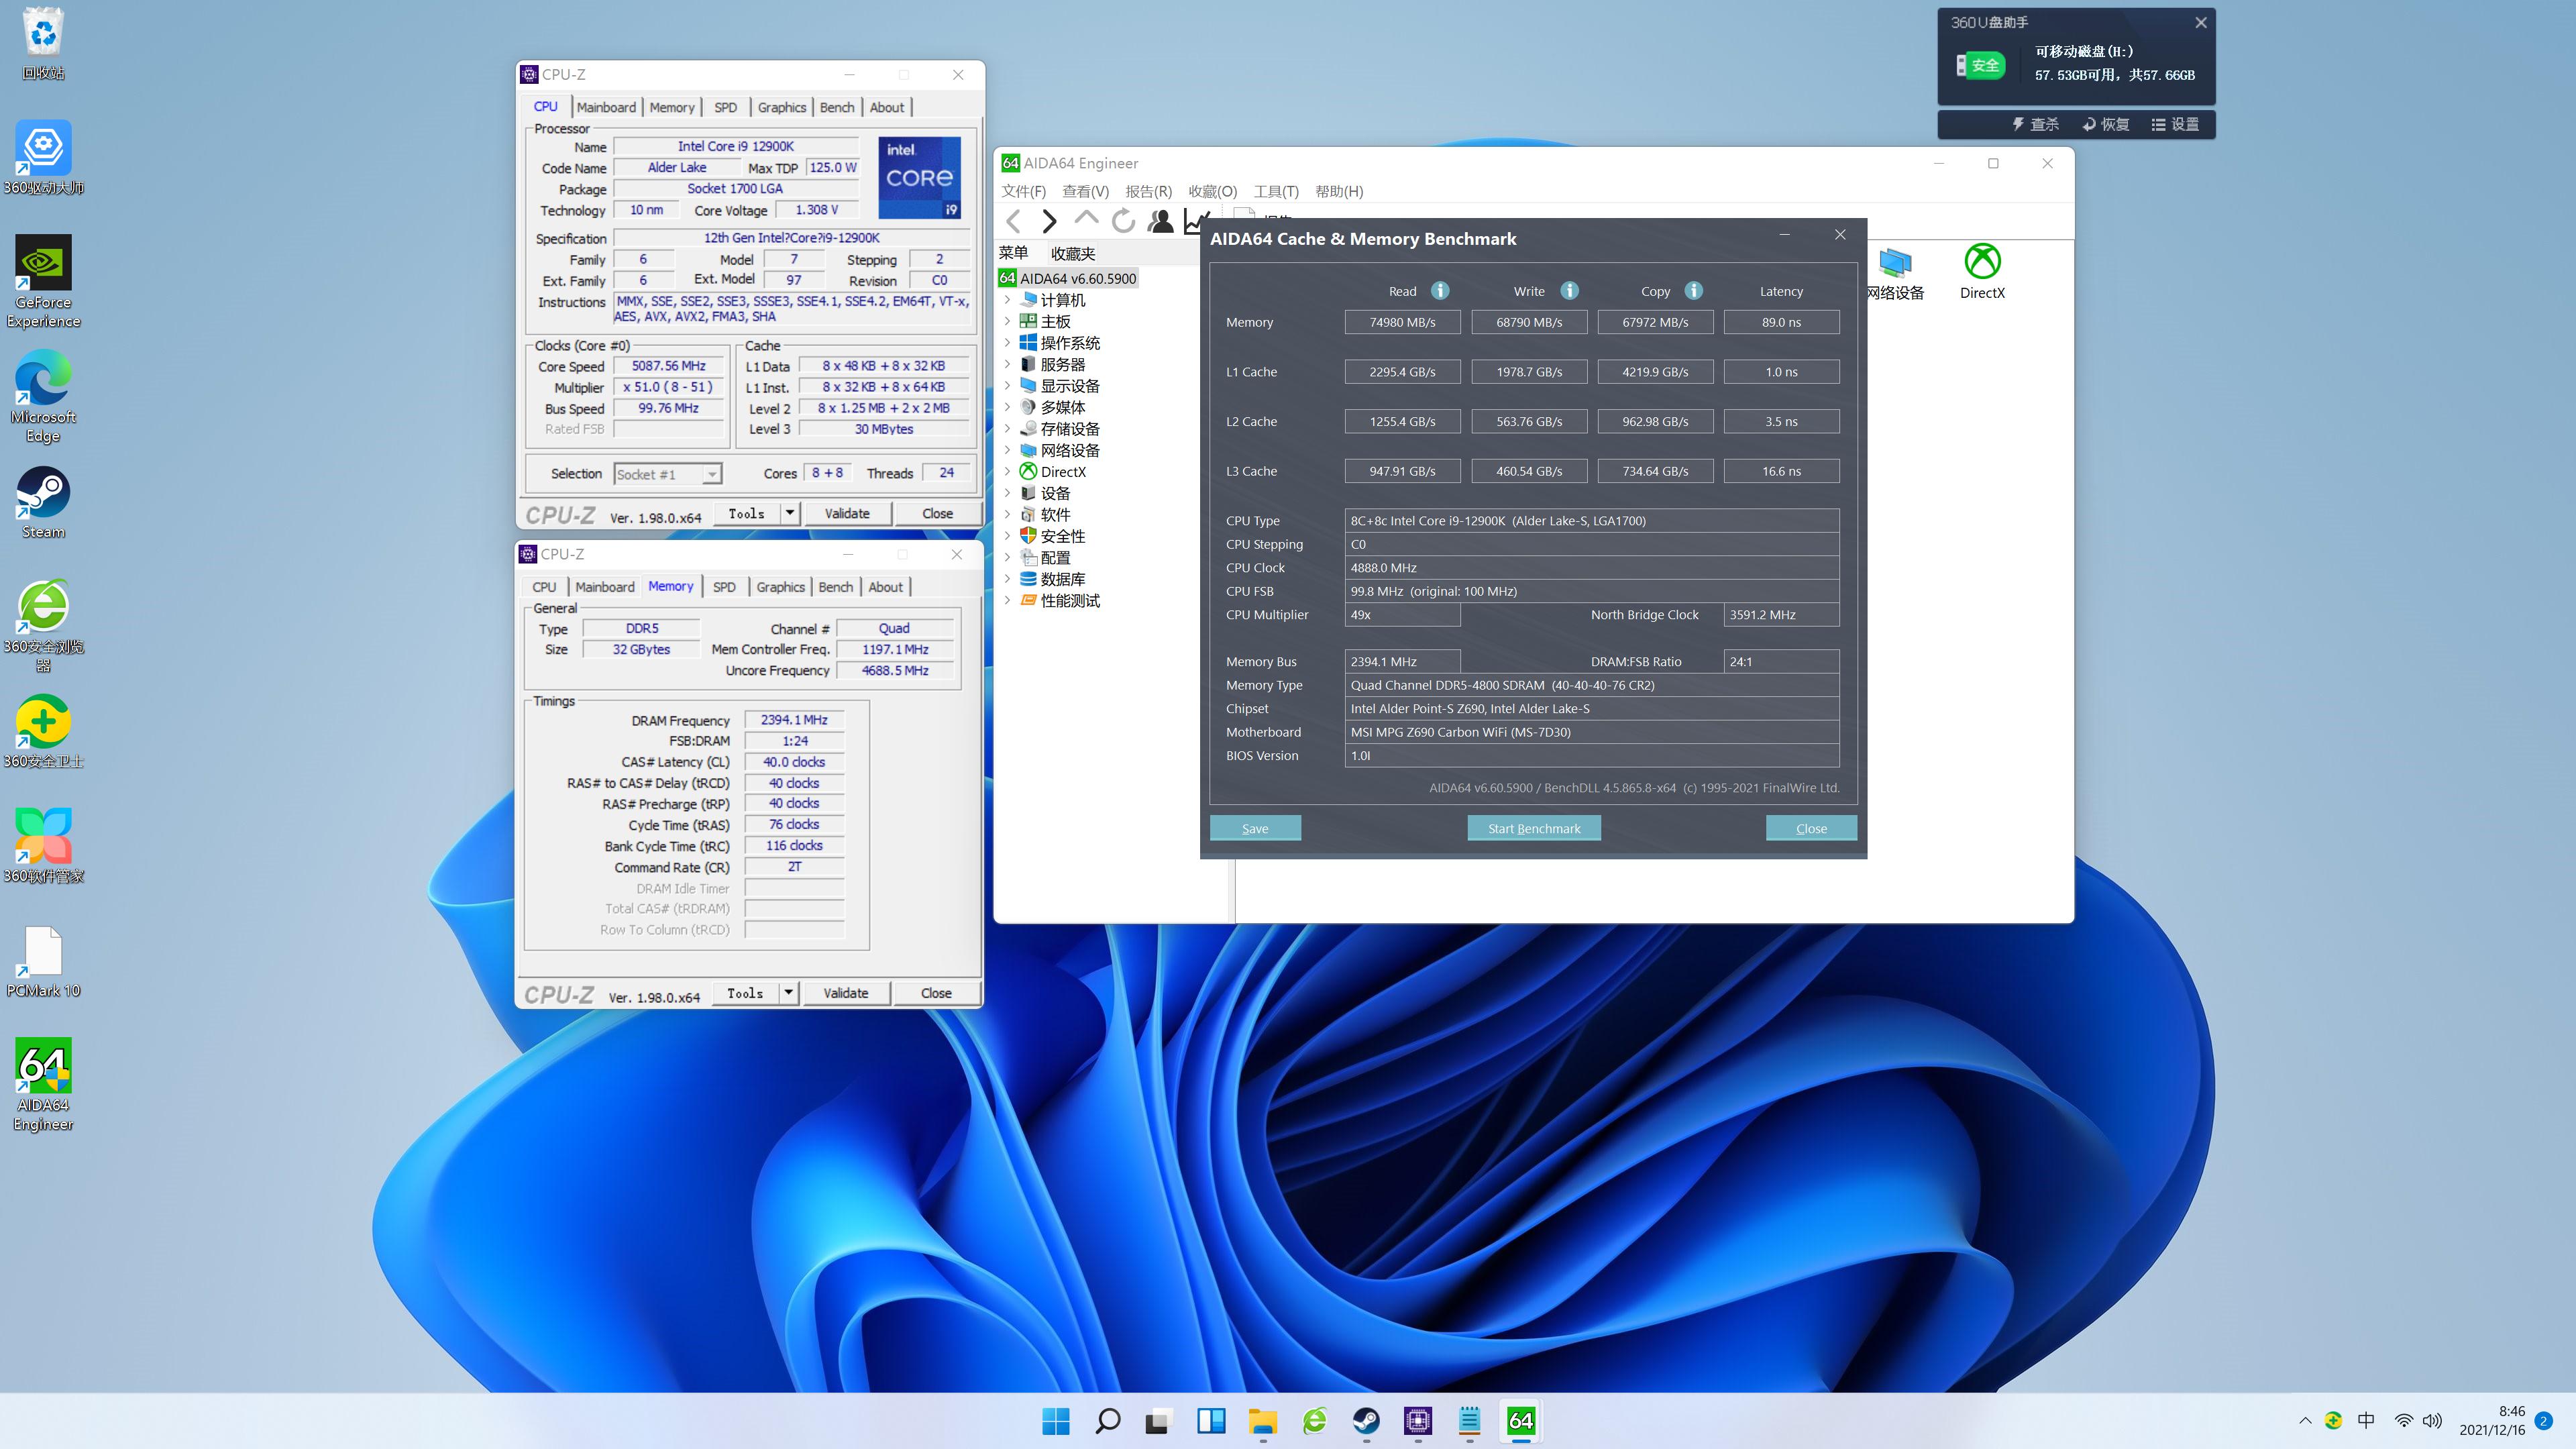Viewport: 2576px width, 1449px height.
Task: Switch to the SPD tab in CPU-Z
Action: (725, 107)
